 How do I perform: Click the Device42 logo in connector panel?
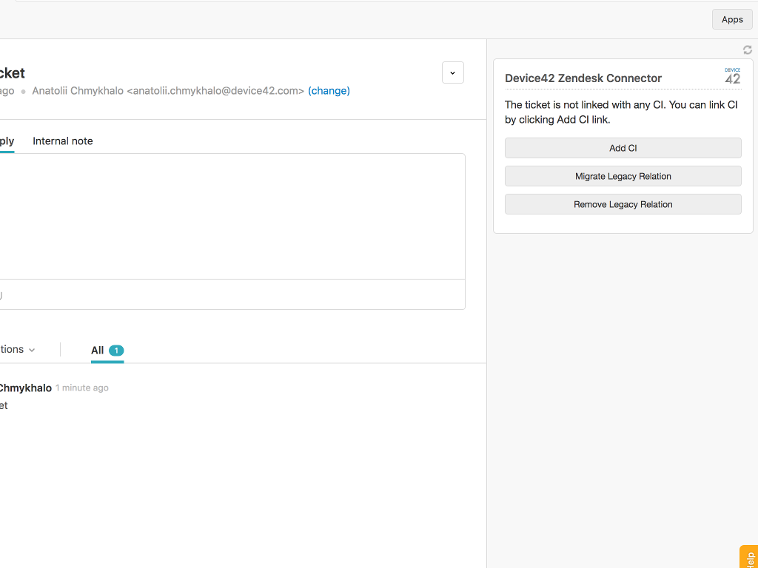(x=732, y=75)
